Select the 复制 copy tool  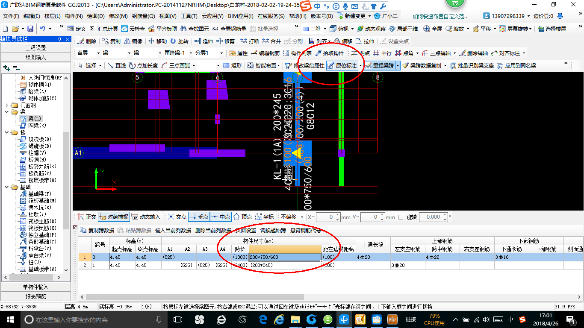111,41
